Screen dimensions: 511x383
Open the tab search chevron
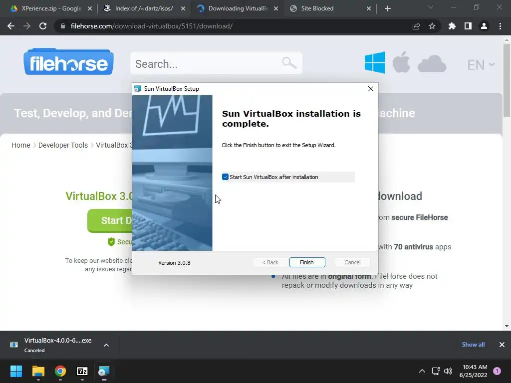431,7
